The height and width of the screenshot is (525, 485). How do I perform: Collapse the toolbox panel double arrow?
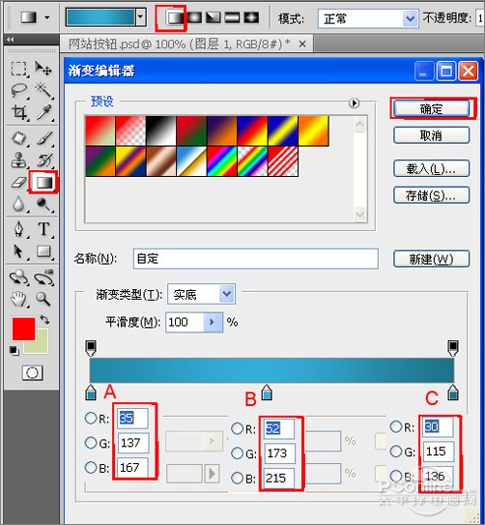tap(11, 40)
